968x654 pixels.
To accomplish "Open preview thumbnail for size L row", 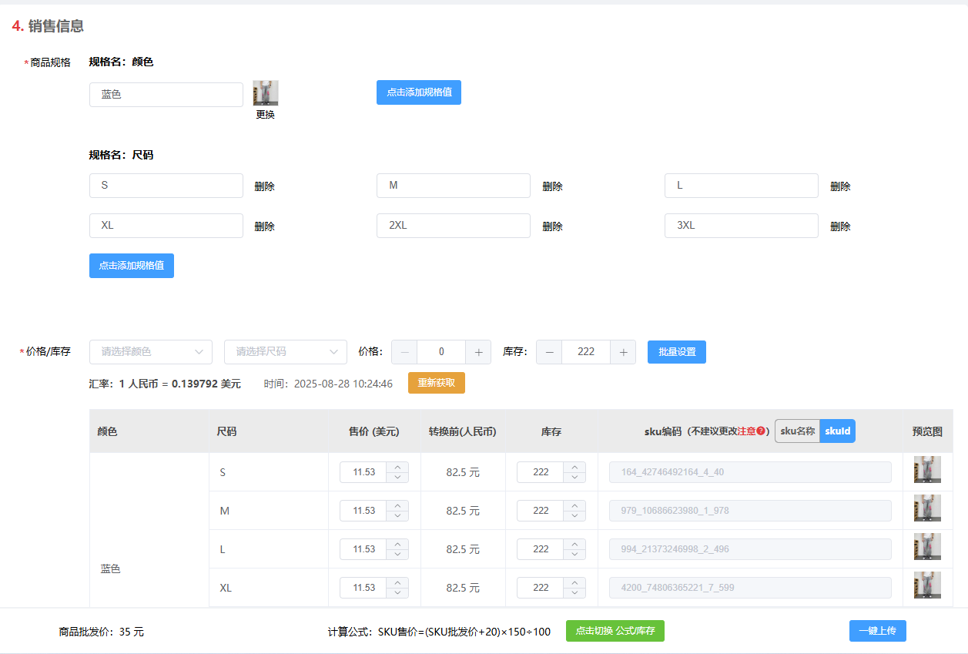I will tap(927, 547).
